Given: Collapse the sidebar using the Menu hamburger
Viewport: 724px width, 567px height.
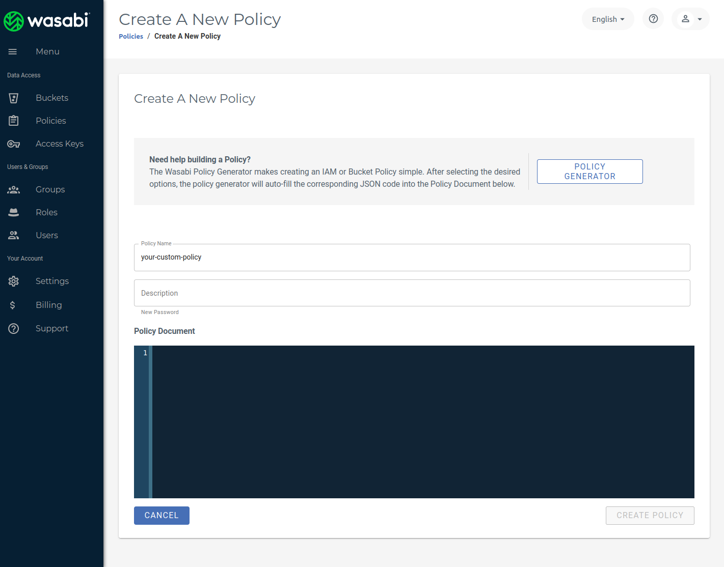Looking at the screenshot, I should (x=12, y=51).
